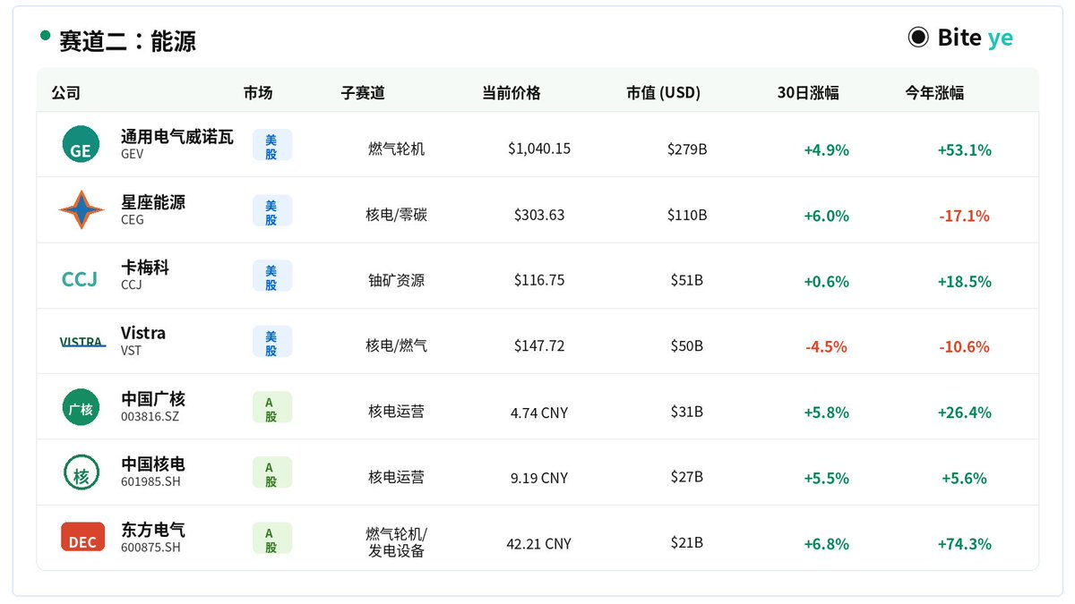Click the $21B market cap value
The width and height of the screenshot is (1075, 604).
click(687, 542)
